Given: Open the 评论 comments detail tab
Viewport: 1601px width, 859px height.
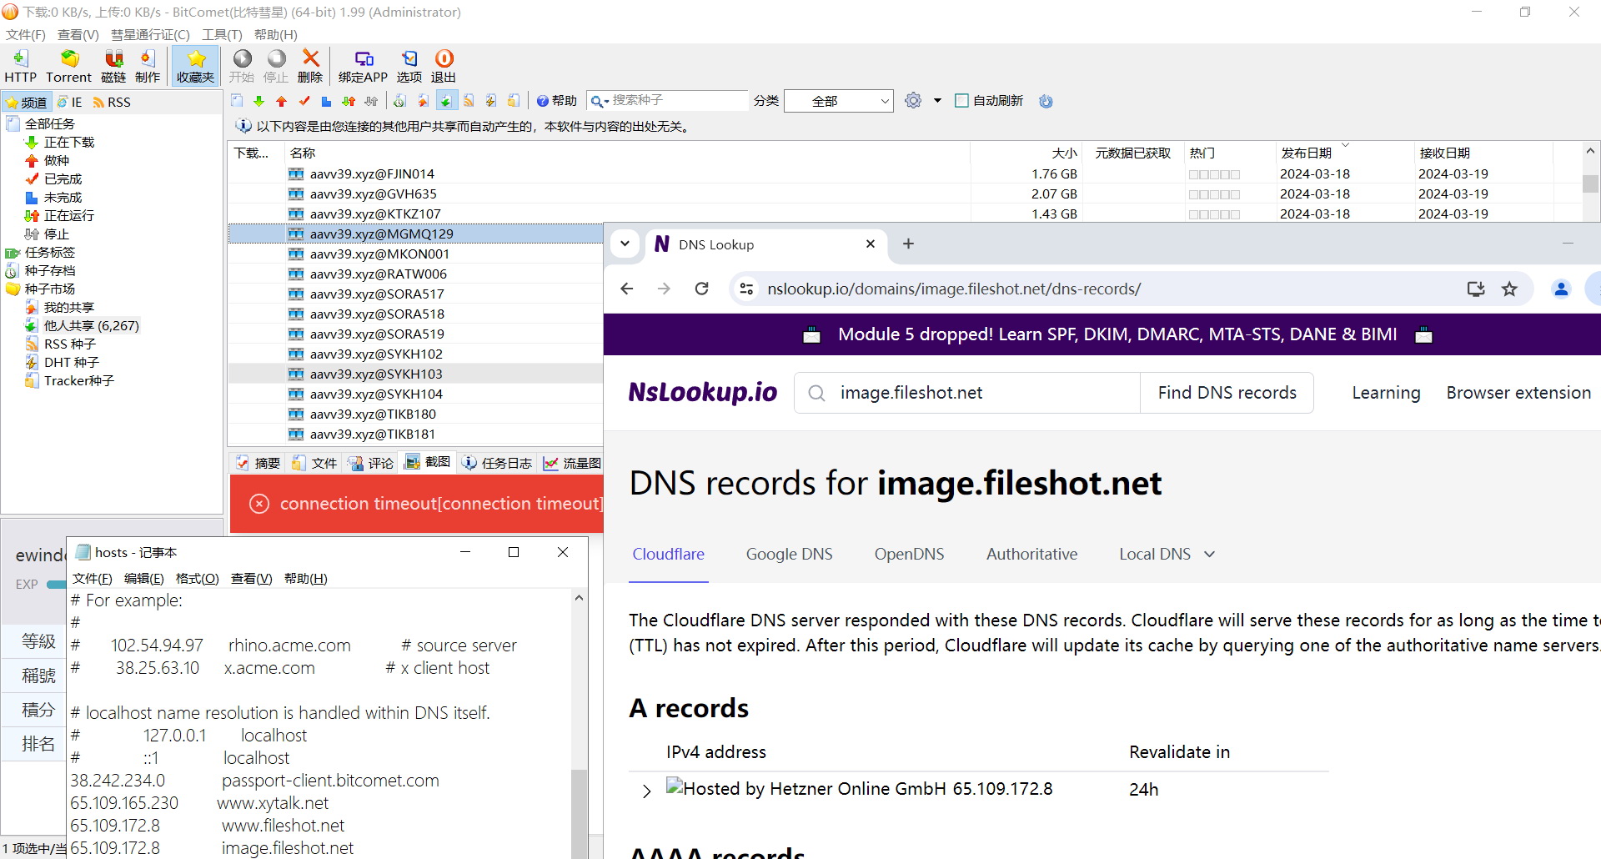Looking at the screenshot, I should (372, 463).
